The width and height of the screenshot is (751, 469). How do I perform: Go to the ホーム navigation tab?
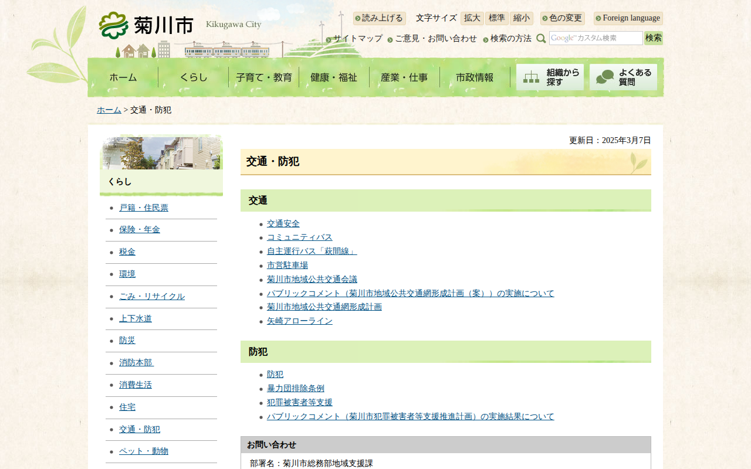123,77
